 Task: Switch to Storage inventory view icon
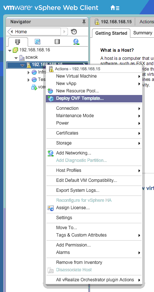click(x=57, y=42)
